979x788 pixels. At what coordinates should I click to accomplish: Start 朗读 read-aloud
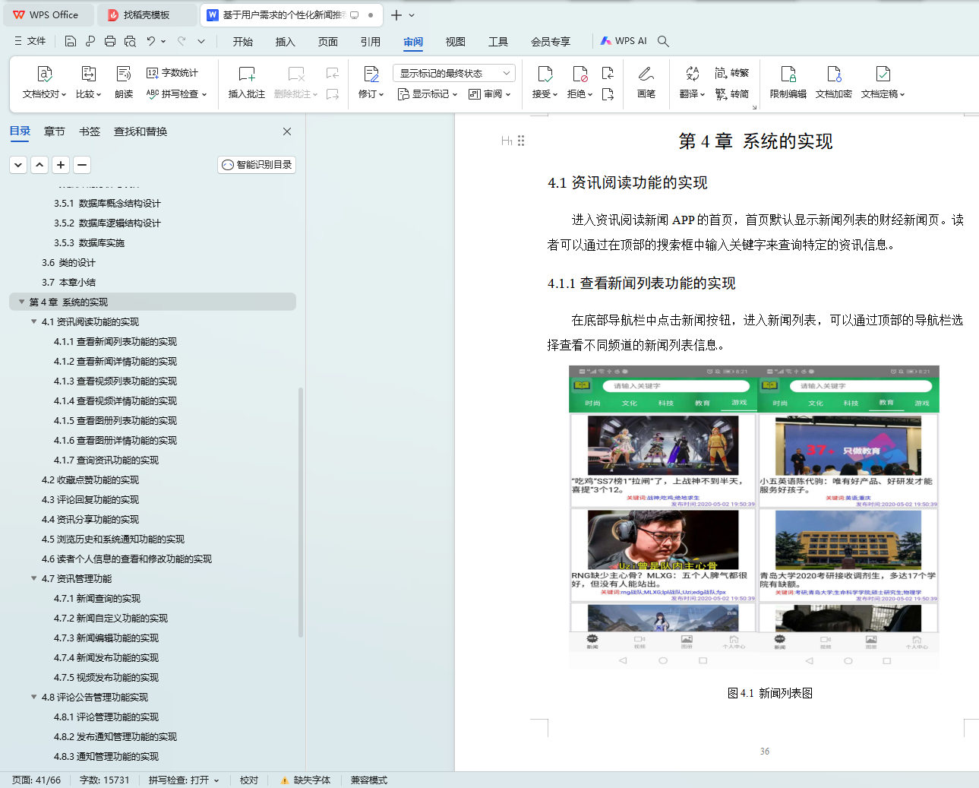tap(124, 82)
